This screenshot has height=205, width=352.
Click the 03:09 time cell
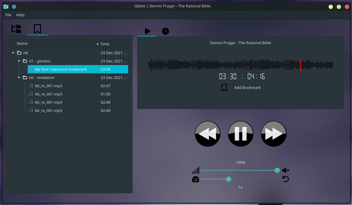click(x=105, y=70)
